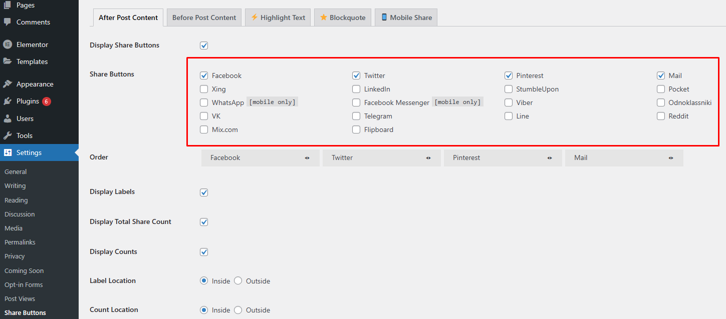Go to Writing settings
Screen dimensions: 726x319
point(15,185)
